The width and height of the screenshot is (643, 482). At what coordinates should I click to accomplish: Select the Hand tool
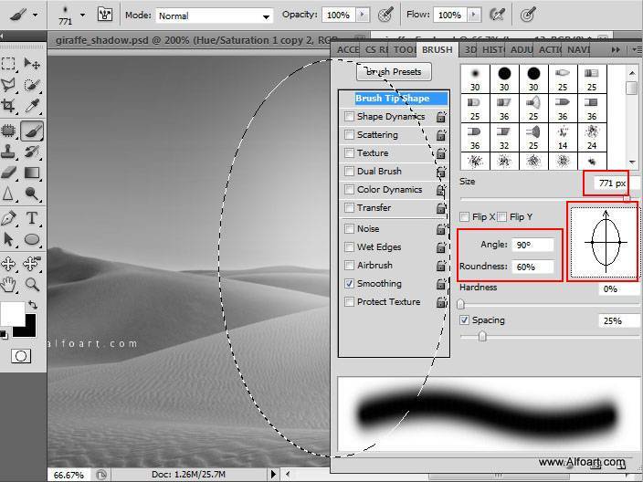coord(9,284)
